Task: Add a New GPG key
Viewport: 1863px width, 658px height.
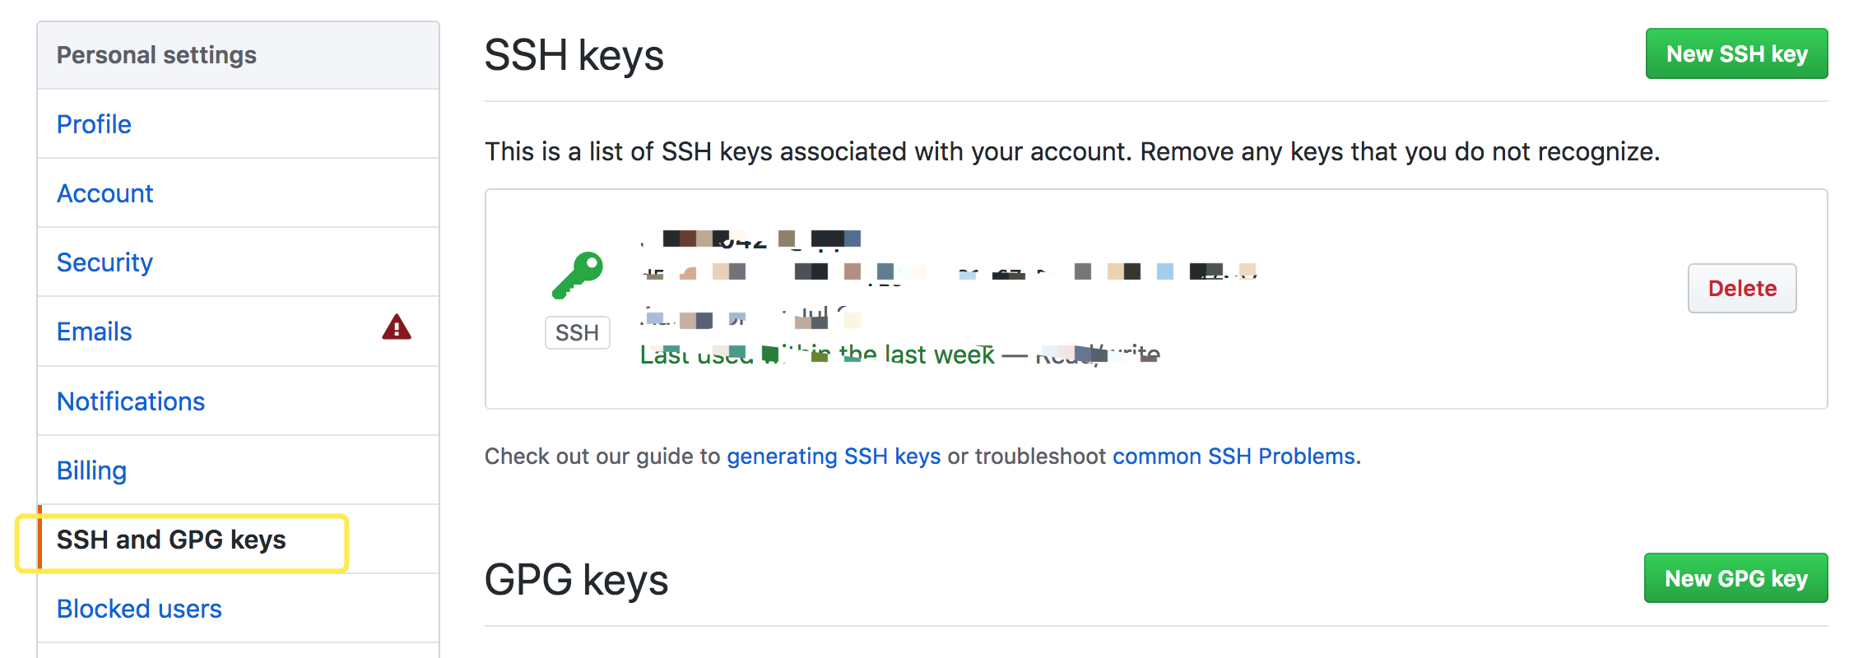Action: click(x=1735, y=577)
